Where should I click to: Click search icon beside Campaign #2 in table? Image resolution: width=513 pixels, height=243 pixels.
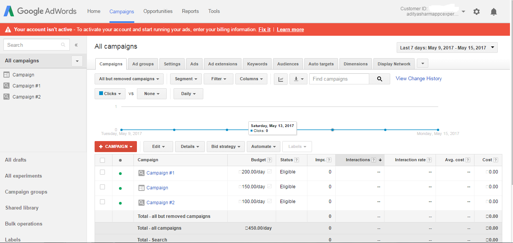coord(142,203)
